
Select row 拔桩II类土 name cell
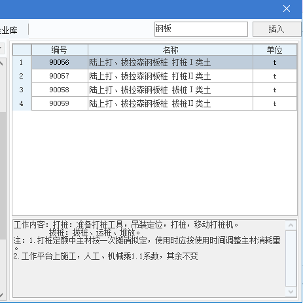click(x=170, y=103)
